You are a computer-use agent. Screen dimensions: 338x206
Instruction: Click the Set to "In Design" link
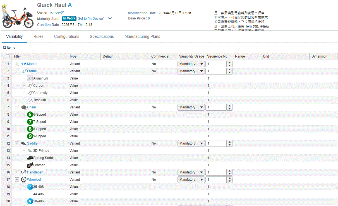[x=91, y=19]
